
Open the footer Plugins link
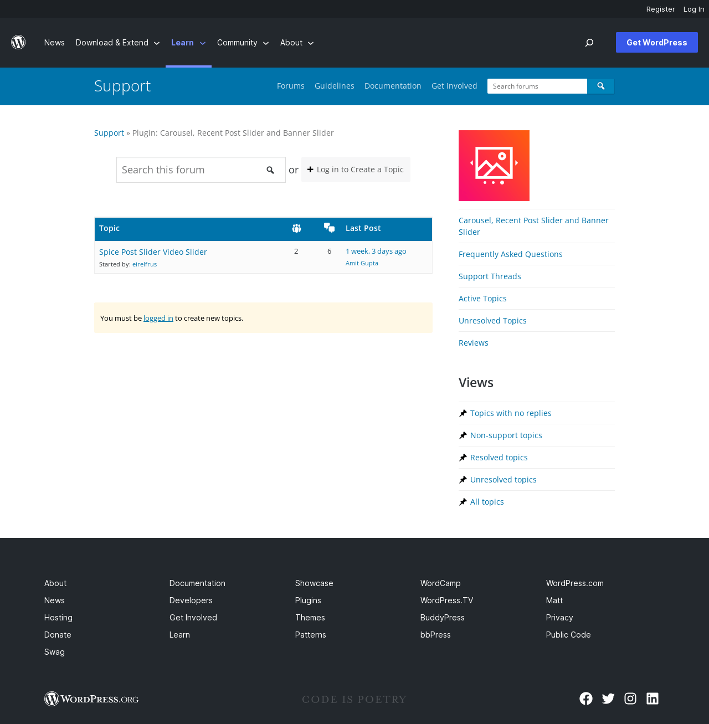(x=308, y=600)
